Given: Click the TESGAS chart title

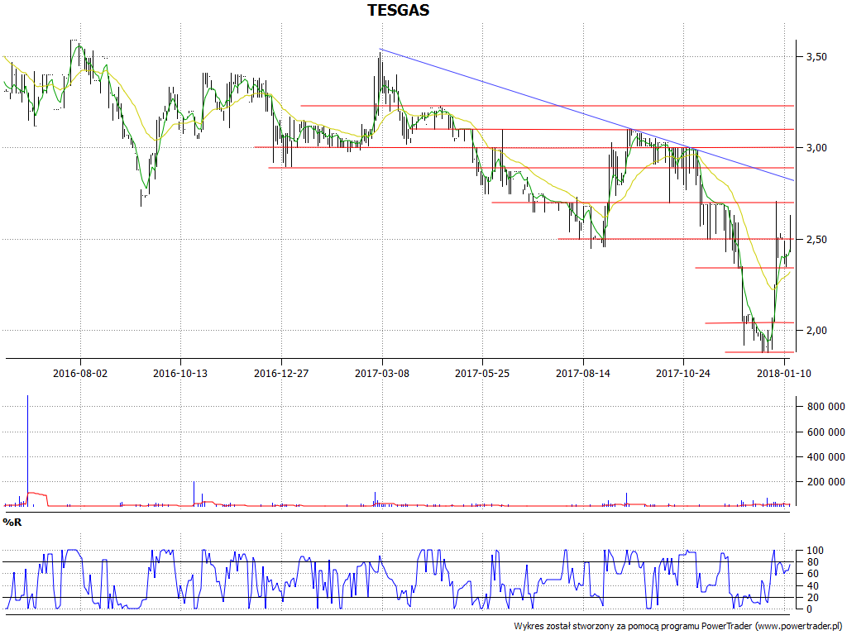Looking at the screenshot, I should click(398, 10).
